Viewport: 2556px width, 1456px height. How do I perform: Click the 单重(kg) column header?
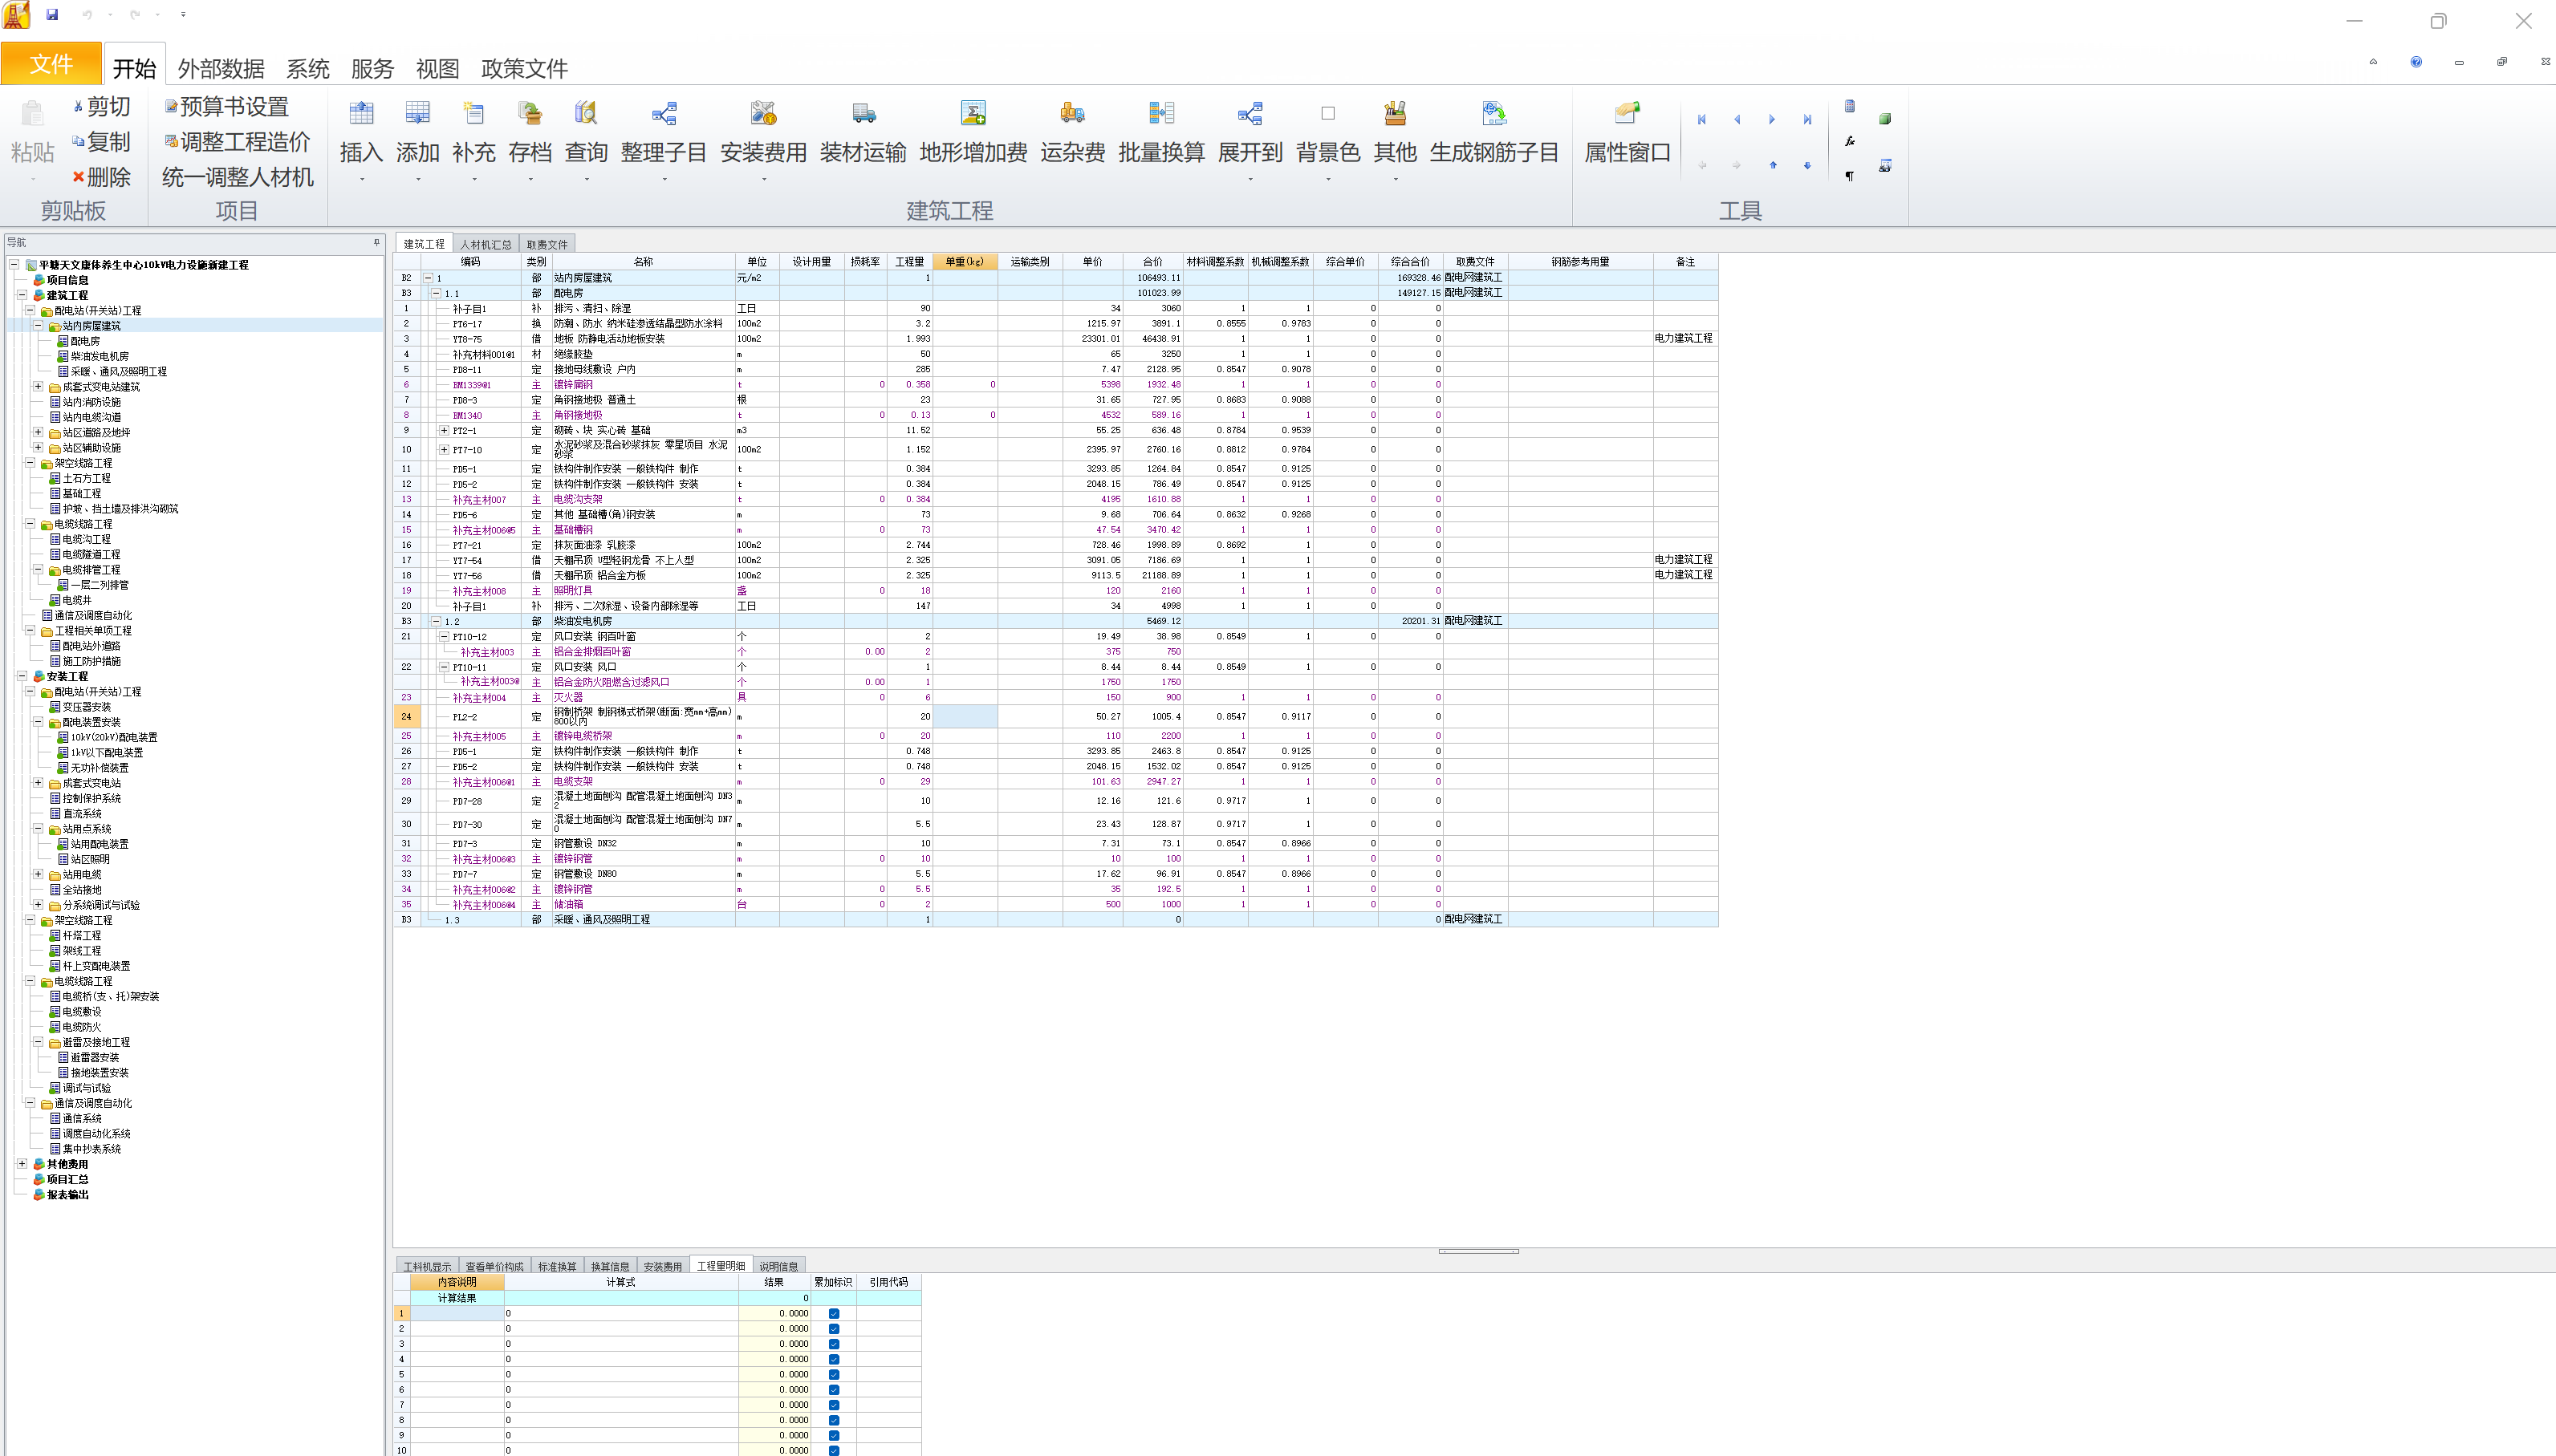point(965,262)
